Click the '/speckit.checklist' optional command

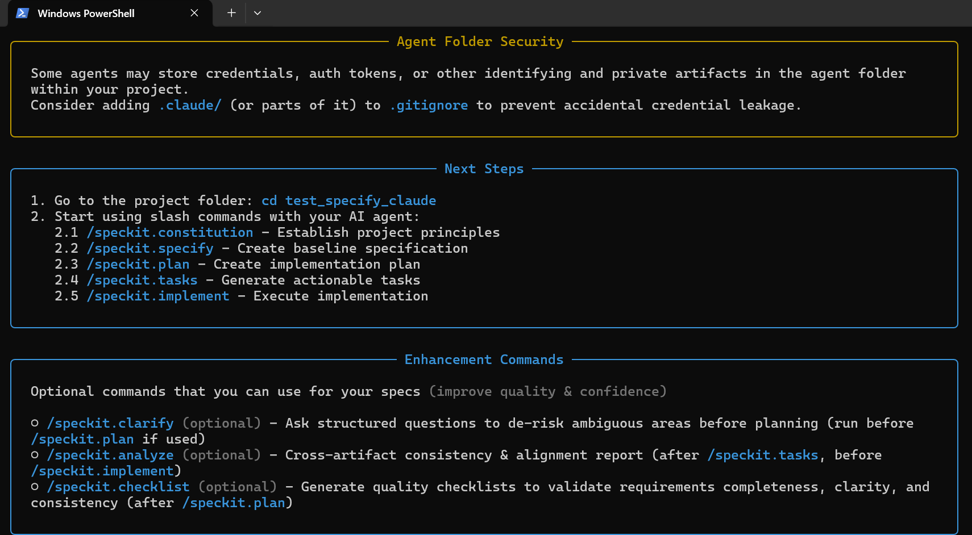(118, 487)
